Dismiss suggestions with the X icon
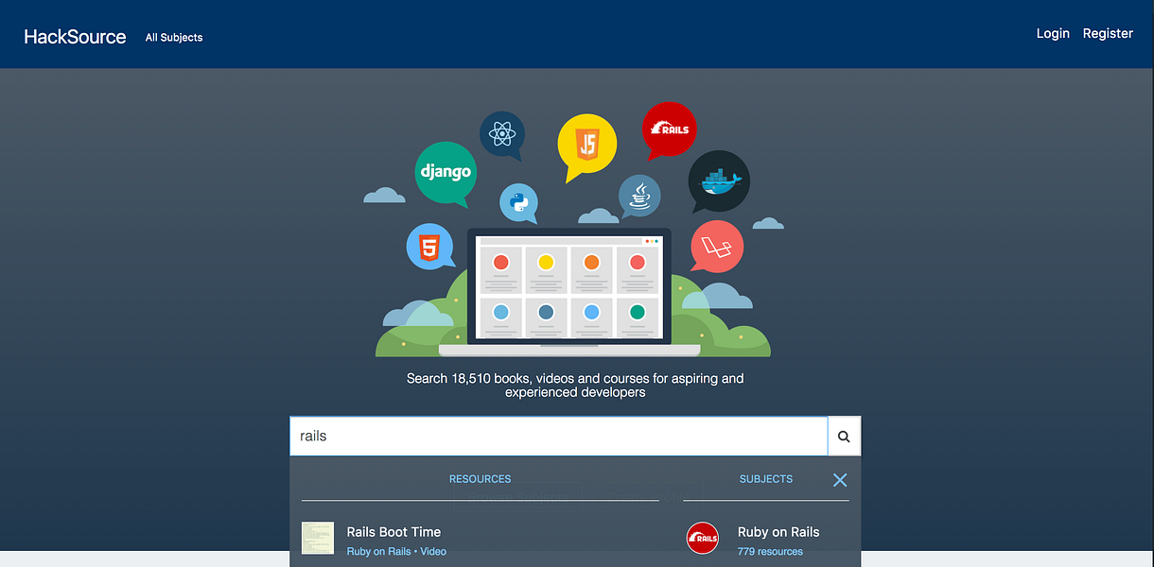 point(839,479)
